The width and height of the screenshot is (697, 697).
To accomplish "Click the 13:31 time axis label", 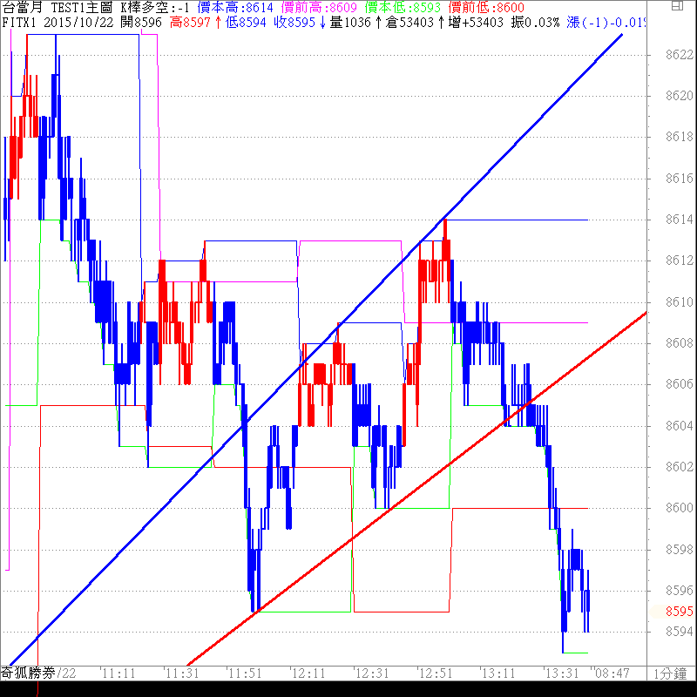I will (561, 673).
